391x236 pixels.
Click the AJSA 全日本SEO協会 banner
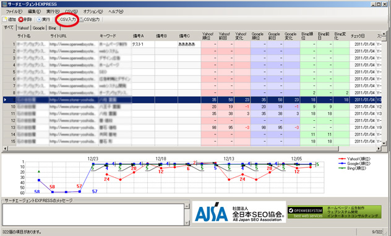[x=239, y=212]
